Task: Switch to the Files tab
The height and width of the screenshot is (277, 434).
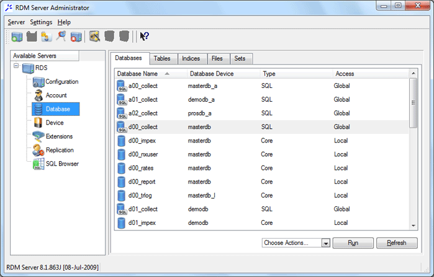Action: tap(217, 58)
